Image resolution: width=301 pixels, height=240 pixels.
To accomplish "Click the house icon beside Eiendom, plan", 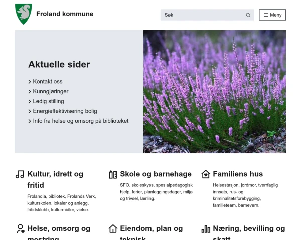I will 113,229.
